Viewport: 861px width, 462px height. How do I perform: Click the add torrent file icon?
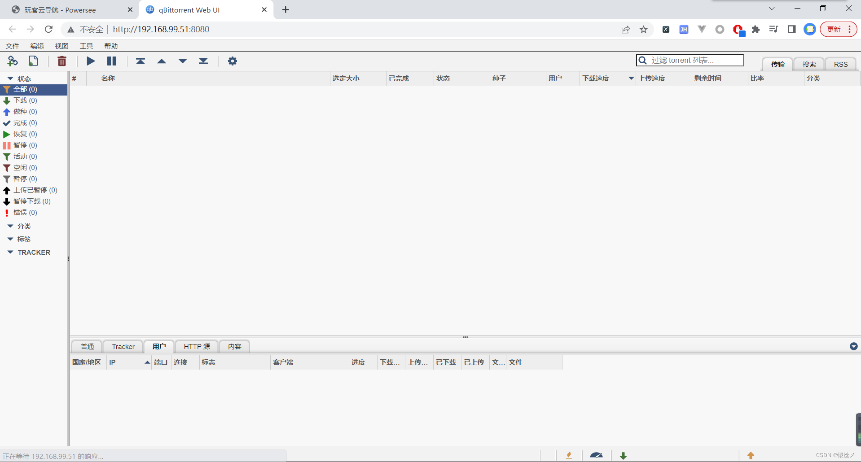click(x=33, y=61)
